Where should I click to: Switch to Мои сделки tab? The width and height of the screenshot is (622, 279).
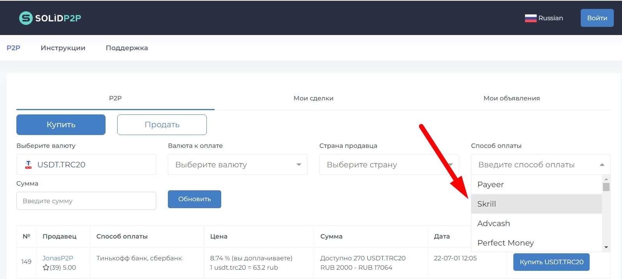[x=314, y=98]
